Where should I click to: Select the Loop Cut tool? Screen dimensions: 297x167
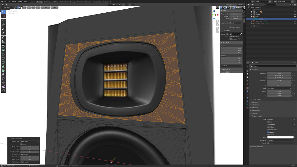3,58
